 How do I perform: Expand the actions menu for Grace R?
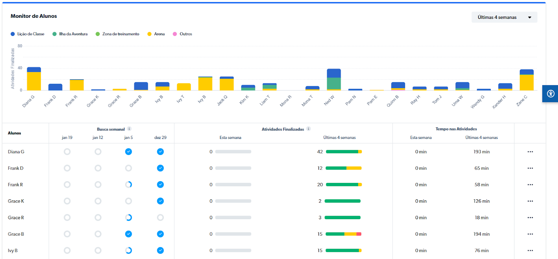[530, 217]
